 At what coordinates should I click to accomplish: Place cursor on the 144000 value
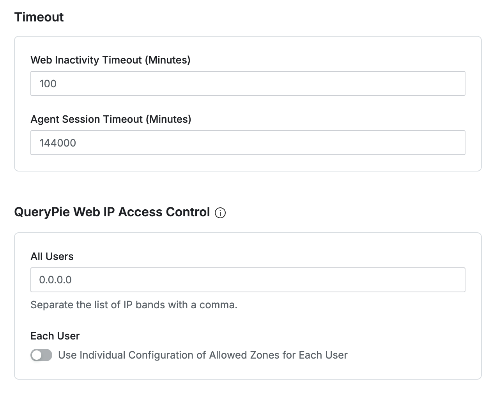58,143
